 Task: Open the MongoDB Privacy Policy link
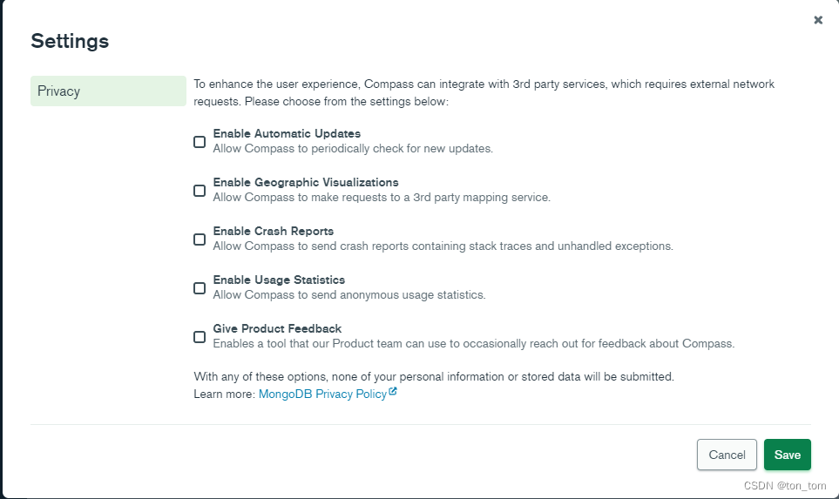322,394
